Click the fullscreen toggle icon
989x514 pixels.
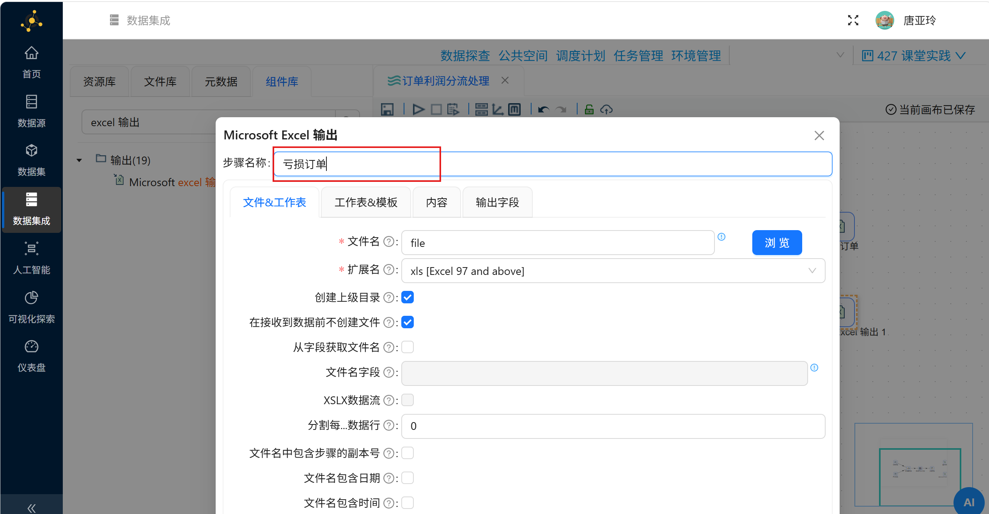click(853, 20)
